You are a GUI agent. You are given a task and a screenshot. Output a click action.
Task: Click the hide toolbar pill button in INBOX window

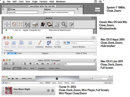pyautogui.click(x=93, y=38)
